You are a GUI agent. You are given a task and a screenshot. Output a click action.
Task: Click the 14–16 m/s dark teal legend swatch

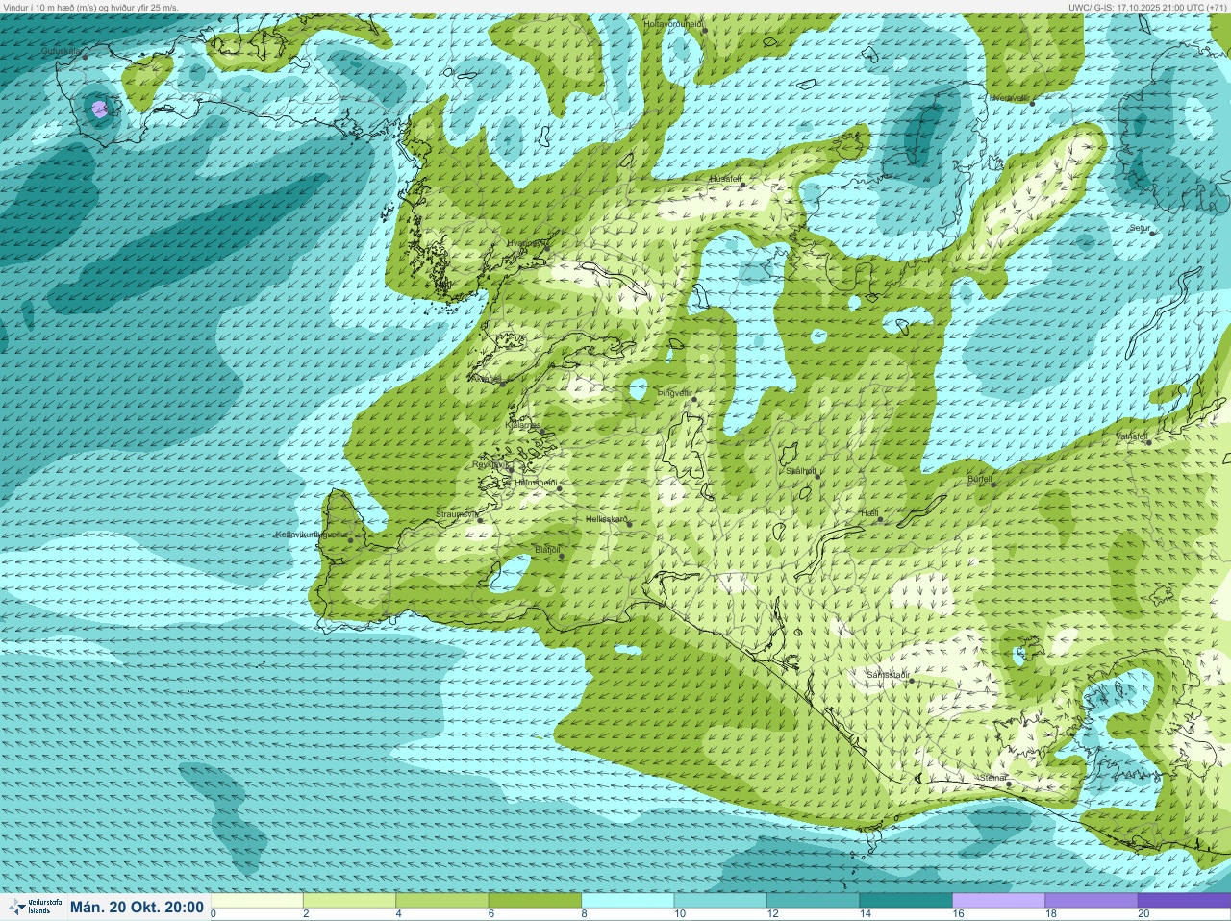pyautogui.click(x=905, y=901)
